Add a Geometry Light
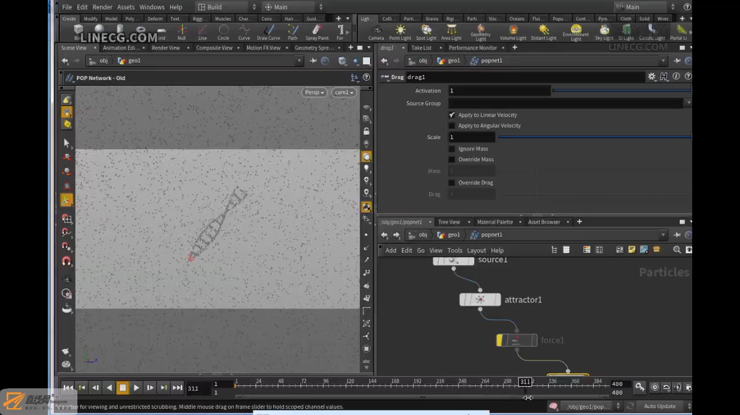 point(480,32)
